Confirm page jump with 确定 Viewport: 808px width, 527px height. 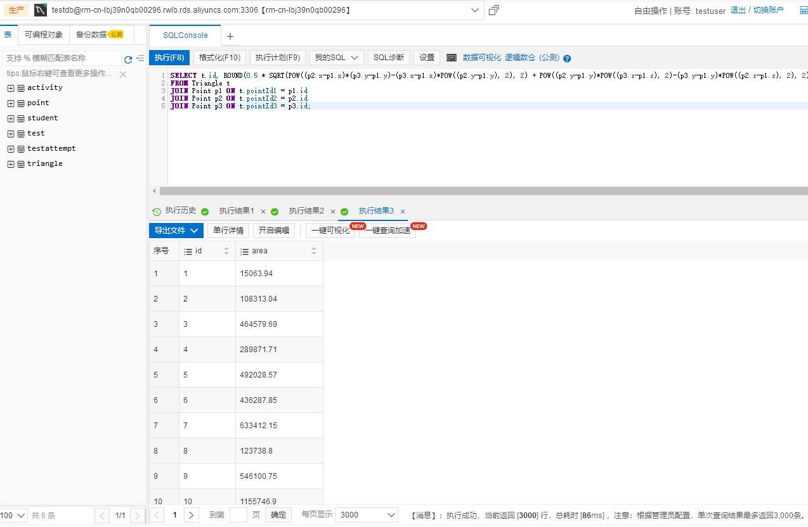(279, 515)
